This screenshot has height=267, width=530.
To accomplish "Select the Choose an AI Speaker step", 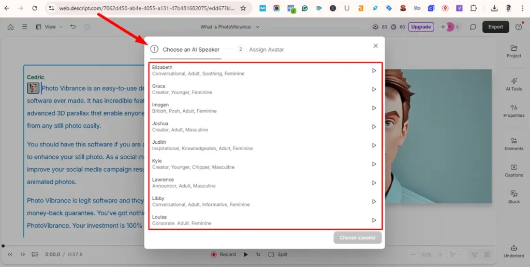I will (185, 50).
